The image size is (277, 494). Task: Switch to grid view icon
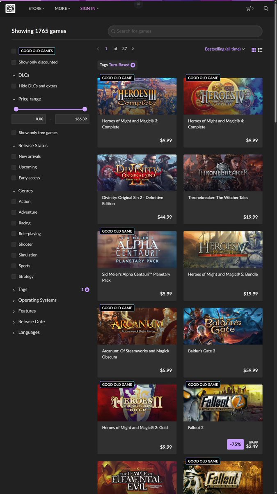(254, 50)
